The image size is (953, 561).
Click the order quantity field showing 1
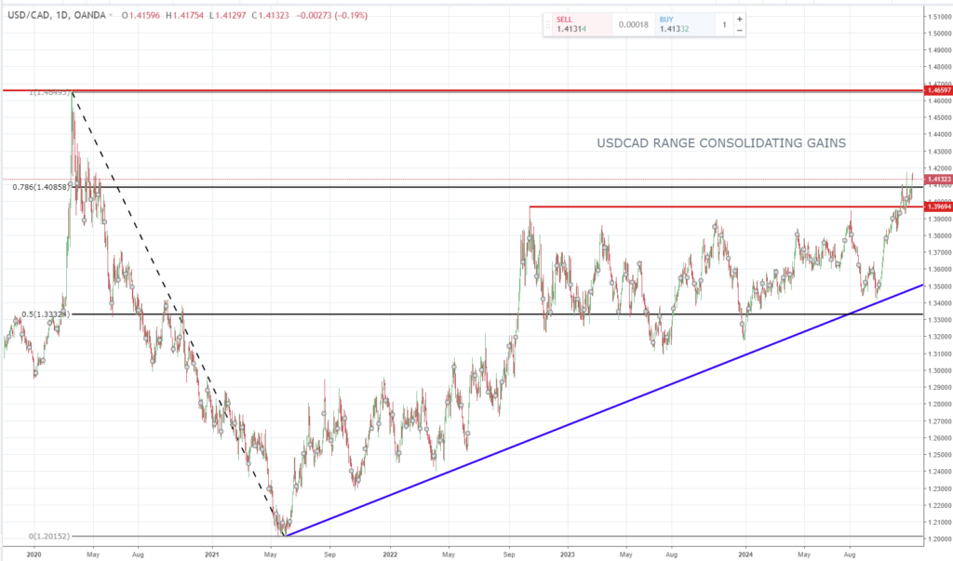[x=723, y=24]
